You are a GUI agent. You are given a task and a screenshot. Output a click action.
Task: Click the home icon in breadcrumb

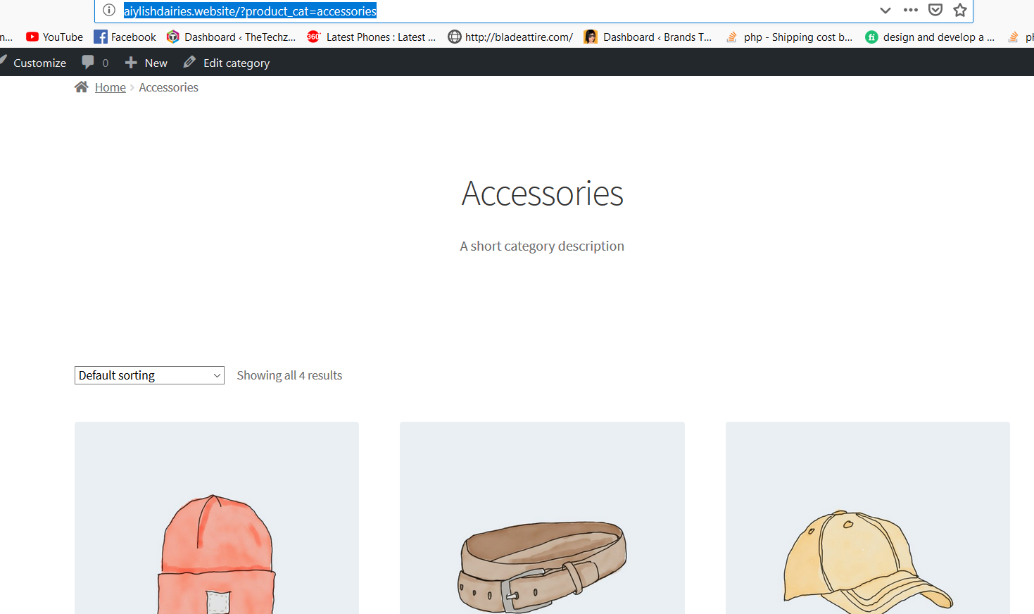tap(82, 87)
